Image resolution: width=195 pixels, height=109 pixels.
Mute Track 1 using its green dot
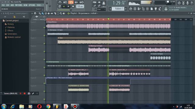tap(44, 28)
